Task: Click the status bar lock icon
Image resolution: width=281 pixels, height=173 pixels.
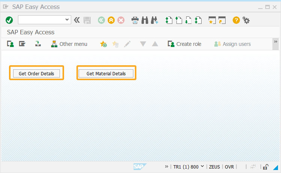Action: point(266,167)
